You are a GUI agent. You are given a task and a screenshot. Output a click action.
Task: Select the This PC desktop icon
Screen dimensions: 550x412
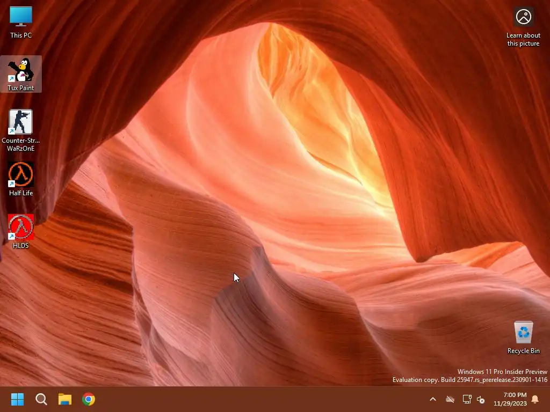point(21,22)
